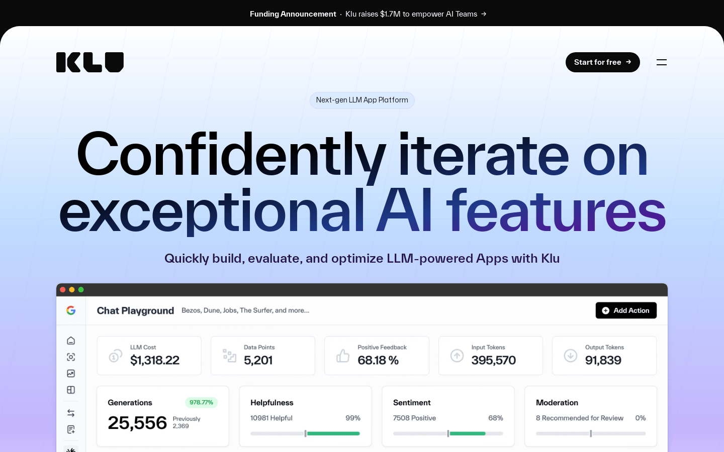Viewport: 724px width, 452px height.
Task: Click the 68.18 % feedback value
Action: coord(378,360)
